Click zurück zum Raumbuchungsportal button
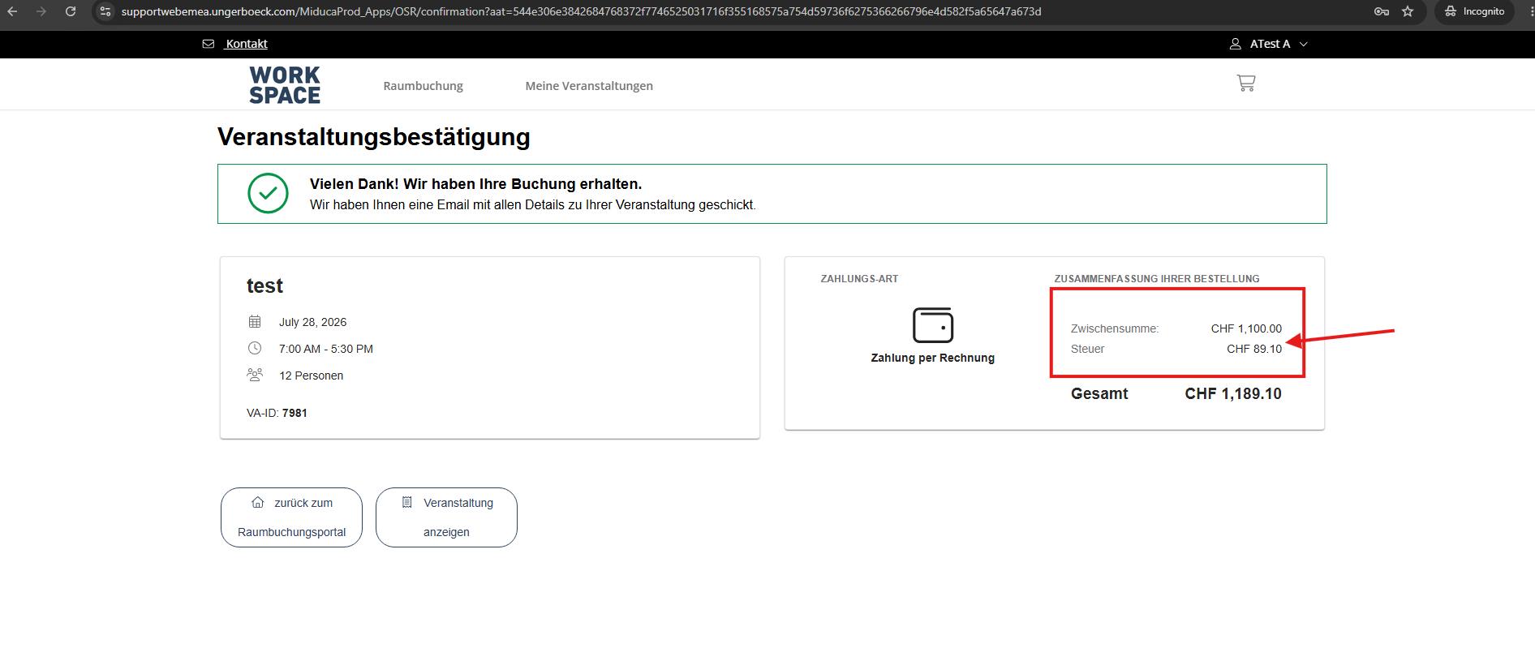The height and width of the screenshot is (661, 1535). pos(291,517)
